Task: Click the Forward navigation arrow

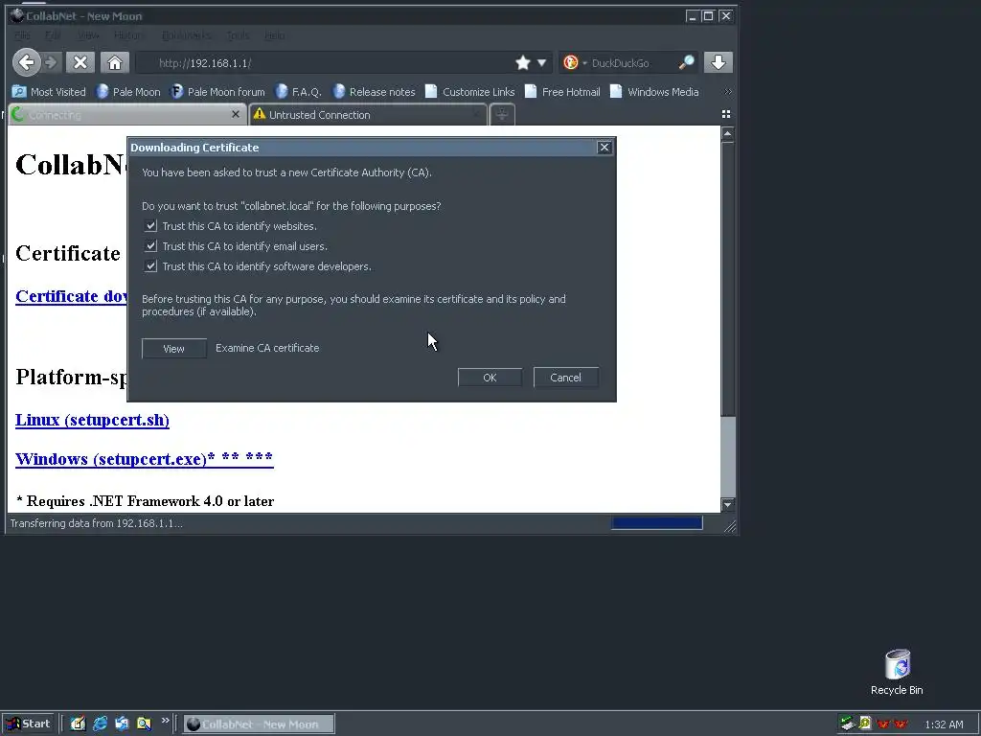Action: point(52,62)
